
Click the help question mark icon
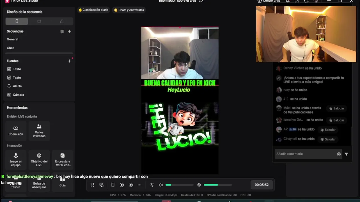point(297,1)
